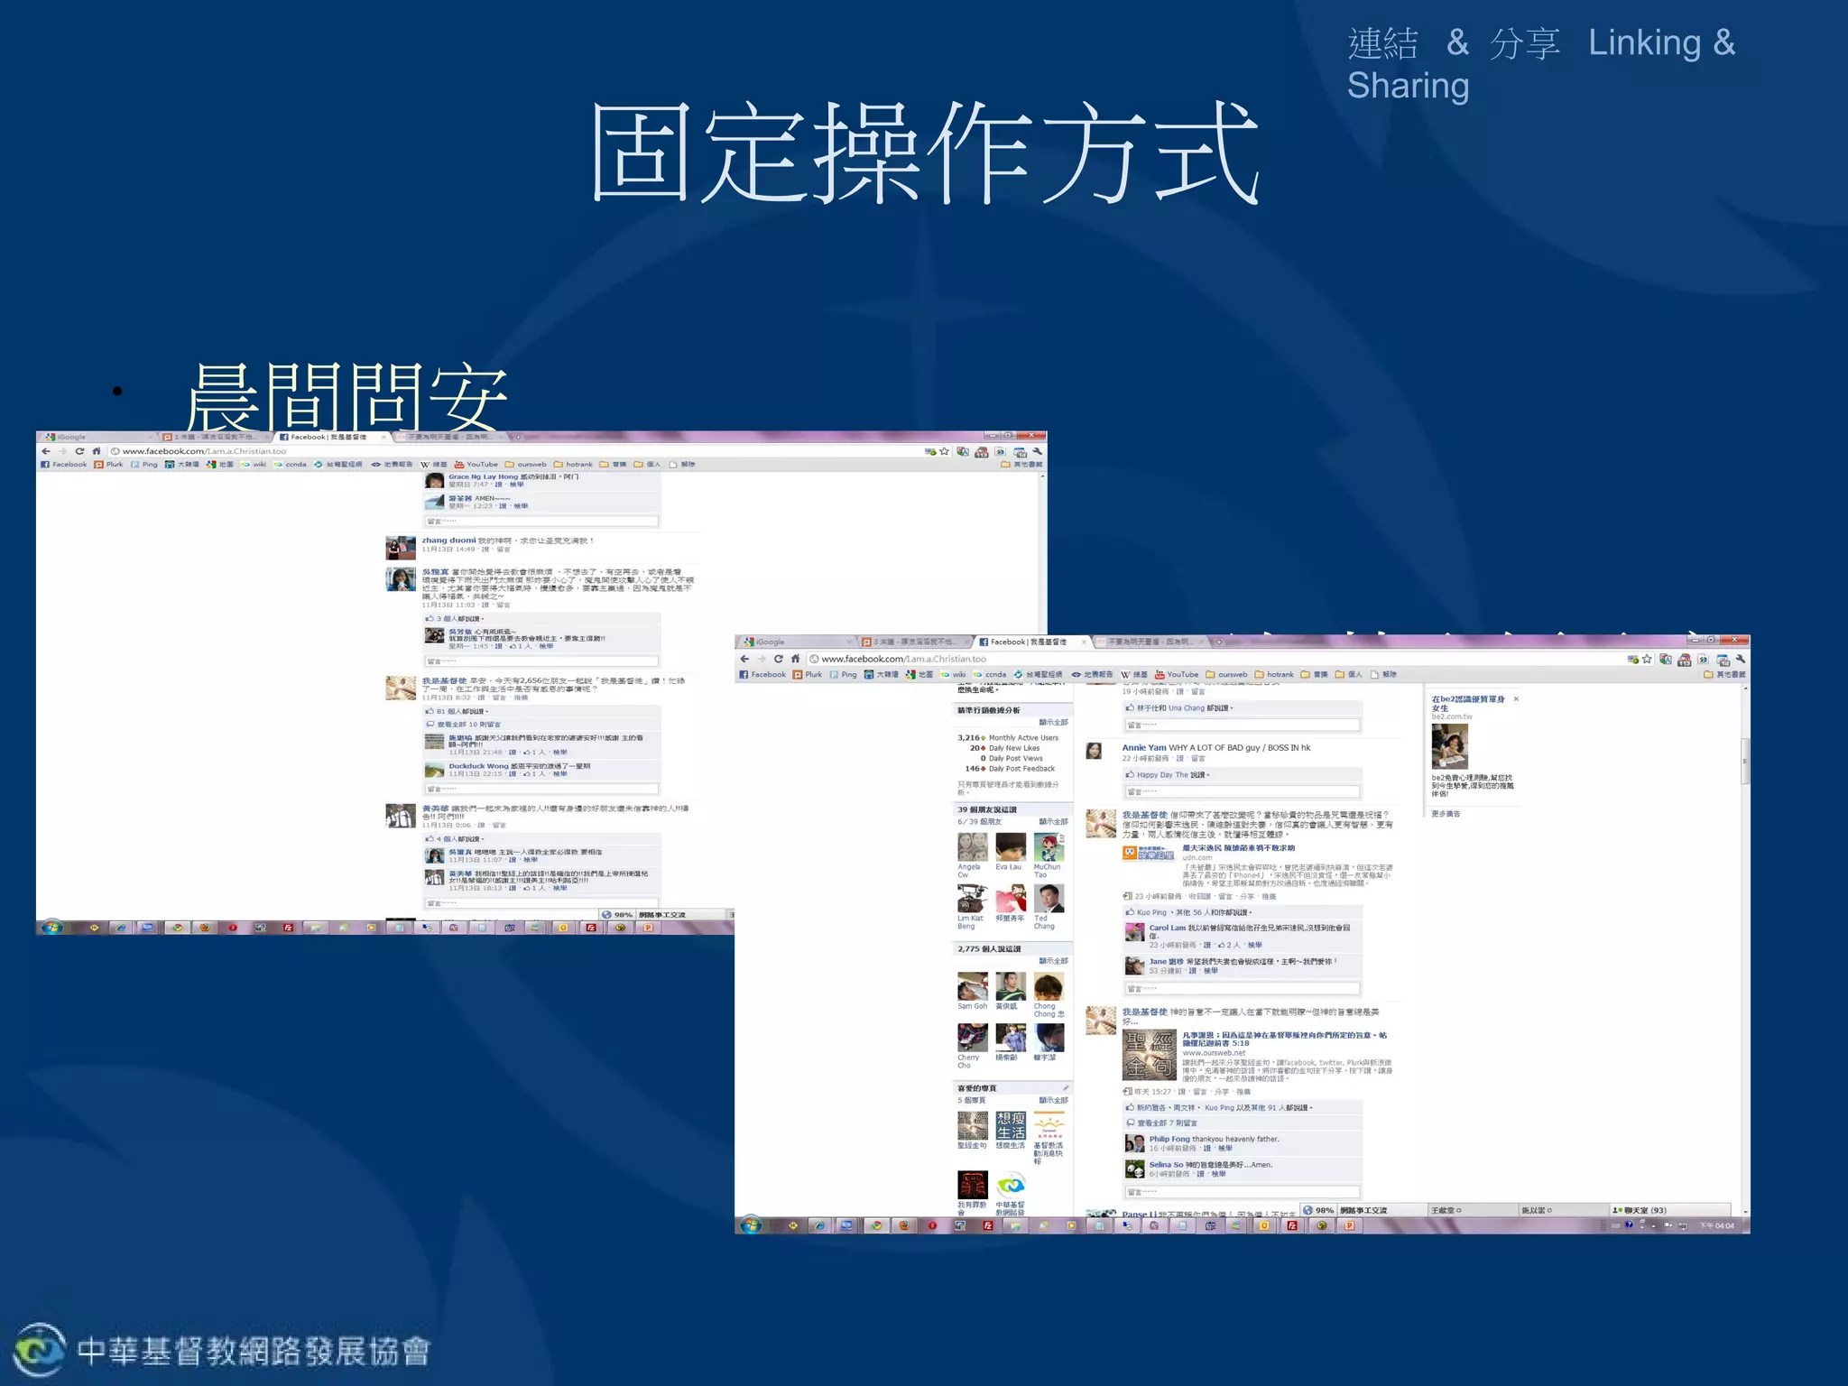This screenshot has width=1848, height=1386.
Task: Expand the hotrank bookmark folder in the rear browser
Action: 573,465
